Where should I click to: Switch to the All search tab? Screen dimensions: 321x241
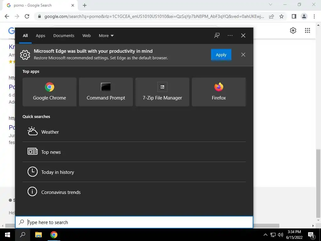pos(25,35)
